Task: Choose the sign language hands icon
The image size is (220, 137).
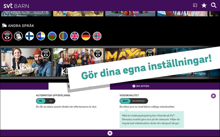Action: point(18,36)
